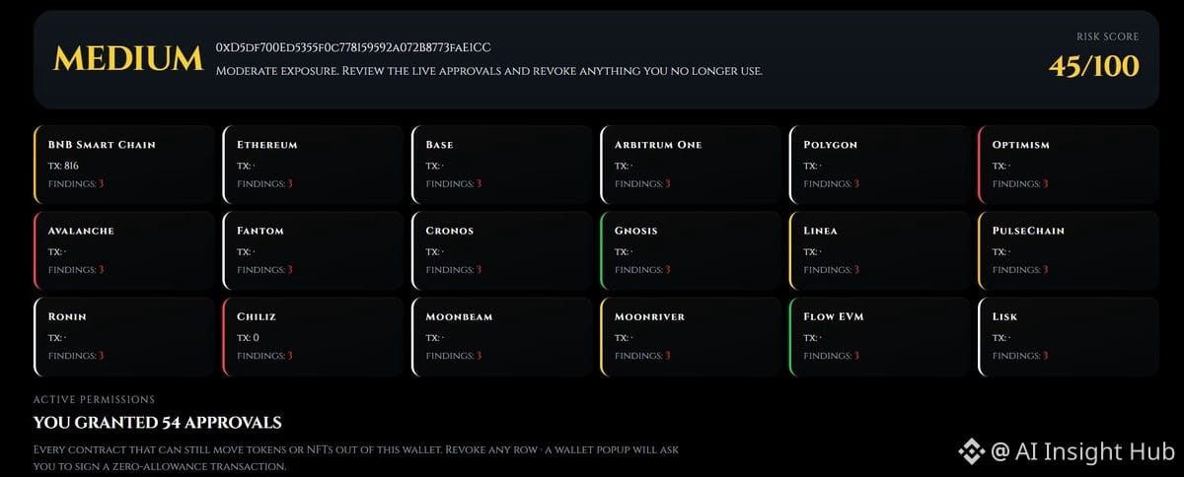This screenshot has width=1184, height=477.
Task: Click Findings: 3 on the Lisk card
Action: 1019,356
